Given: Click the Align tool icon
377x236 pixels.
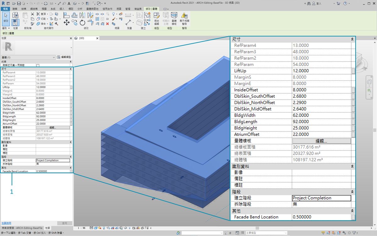Looking at the screenshot, I should (x=66, y=15).
